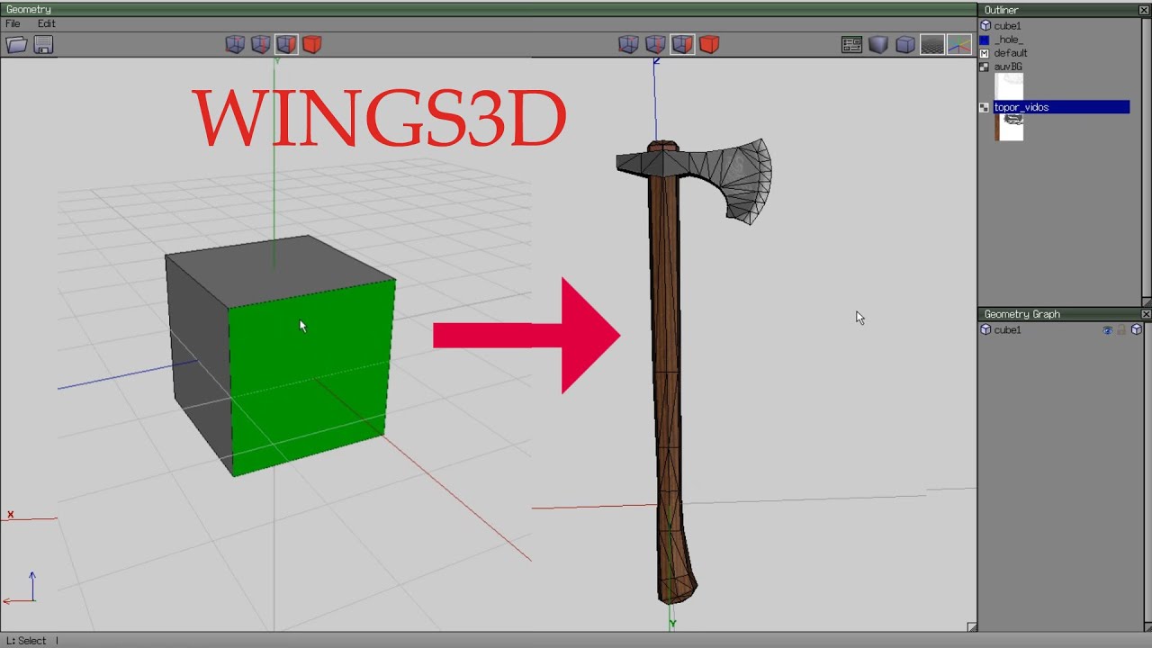Select the auvBG image entry
The width and height of the screenshot is (1152, 648).
1008,67
